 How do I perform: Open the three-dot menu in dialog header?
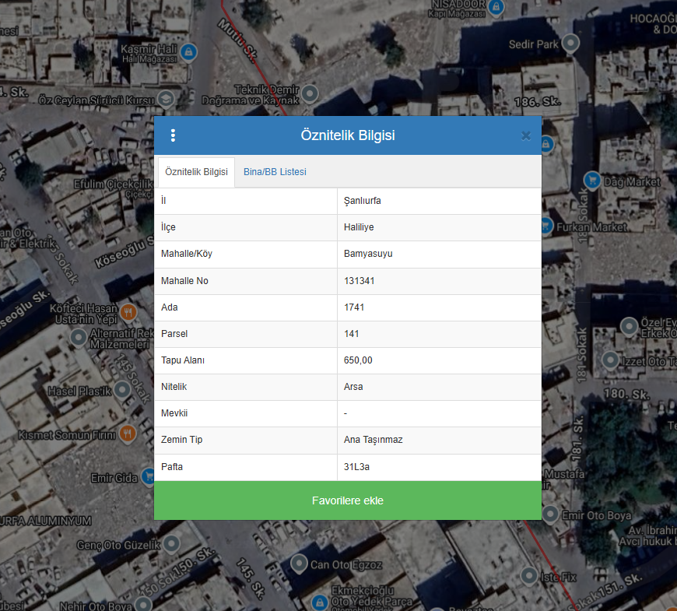[173, 135]
